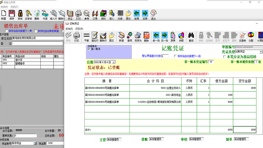
Task: Toggle the 第一账本 checkbox
Action: click(x=89, y=49)
